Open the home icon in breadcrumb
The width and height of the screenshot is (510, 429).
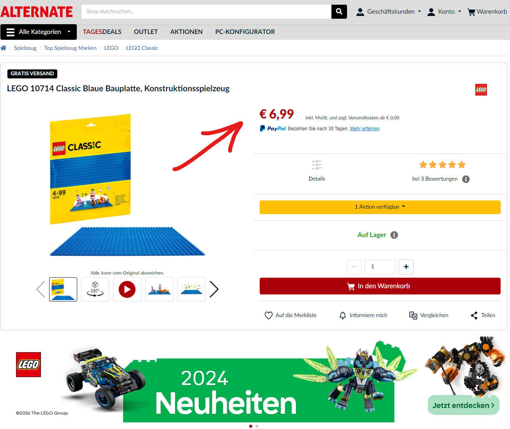coord(4,48)
